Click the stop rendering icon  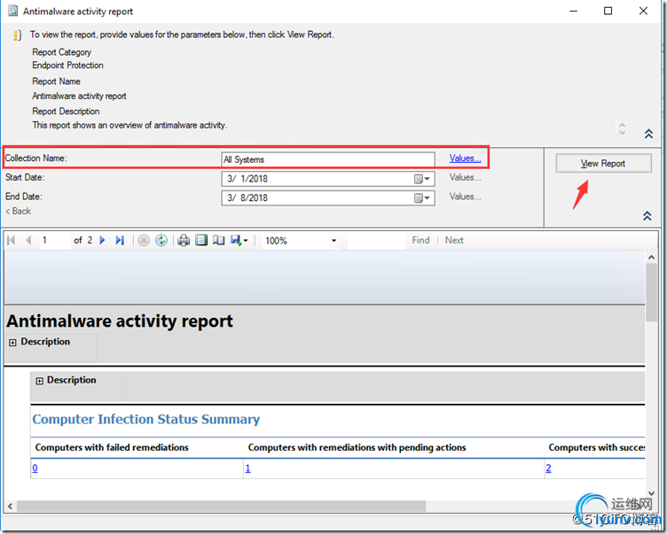(144, 241)
